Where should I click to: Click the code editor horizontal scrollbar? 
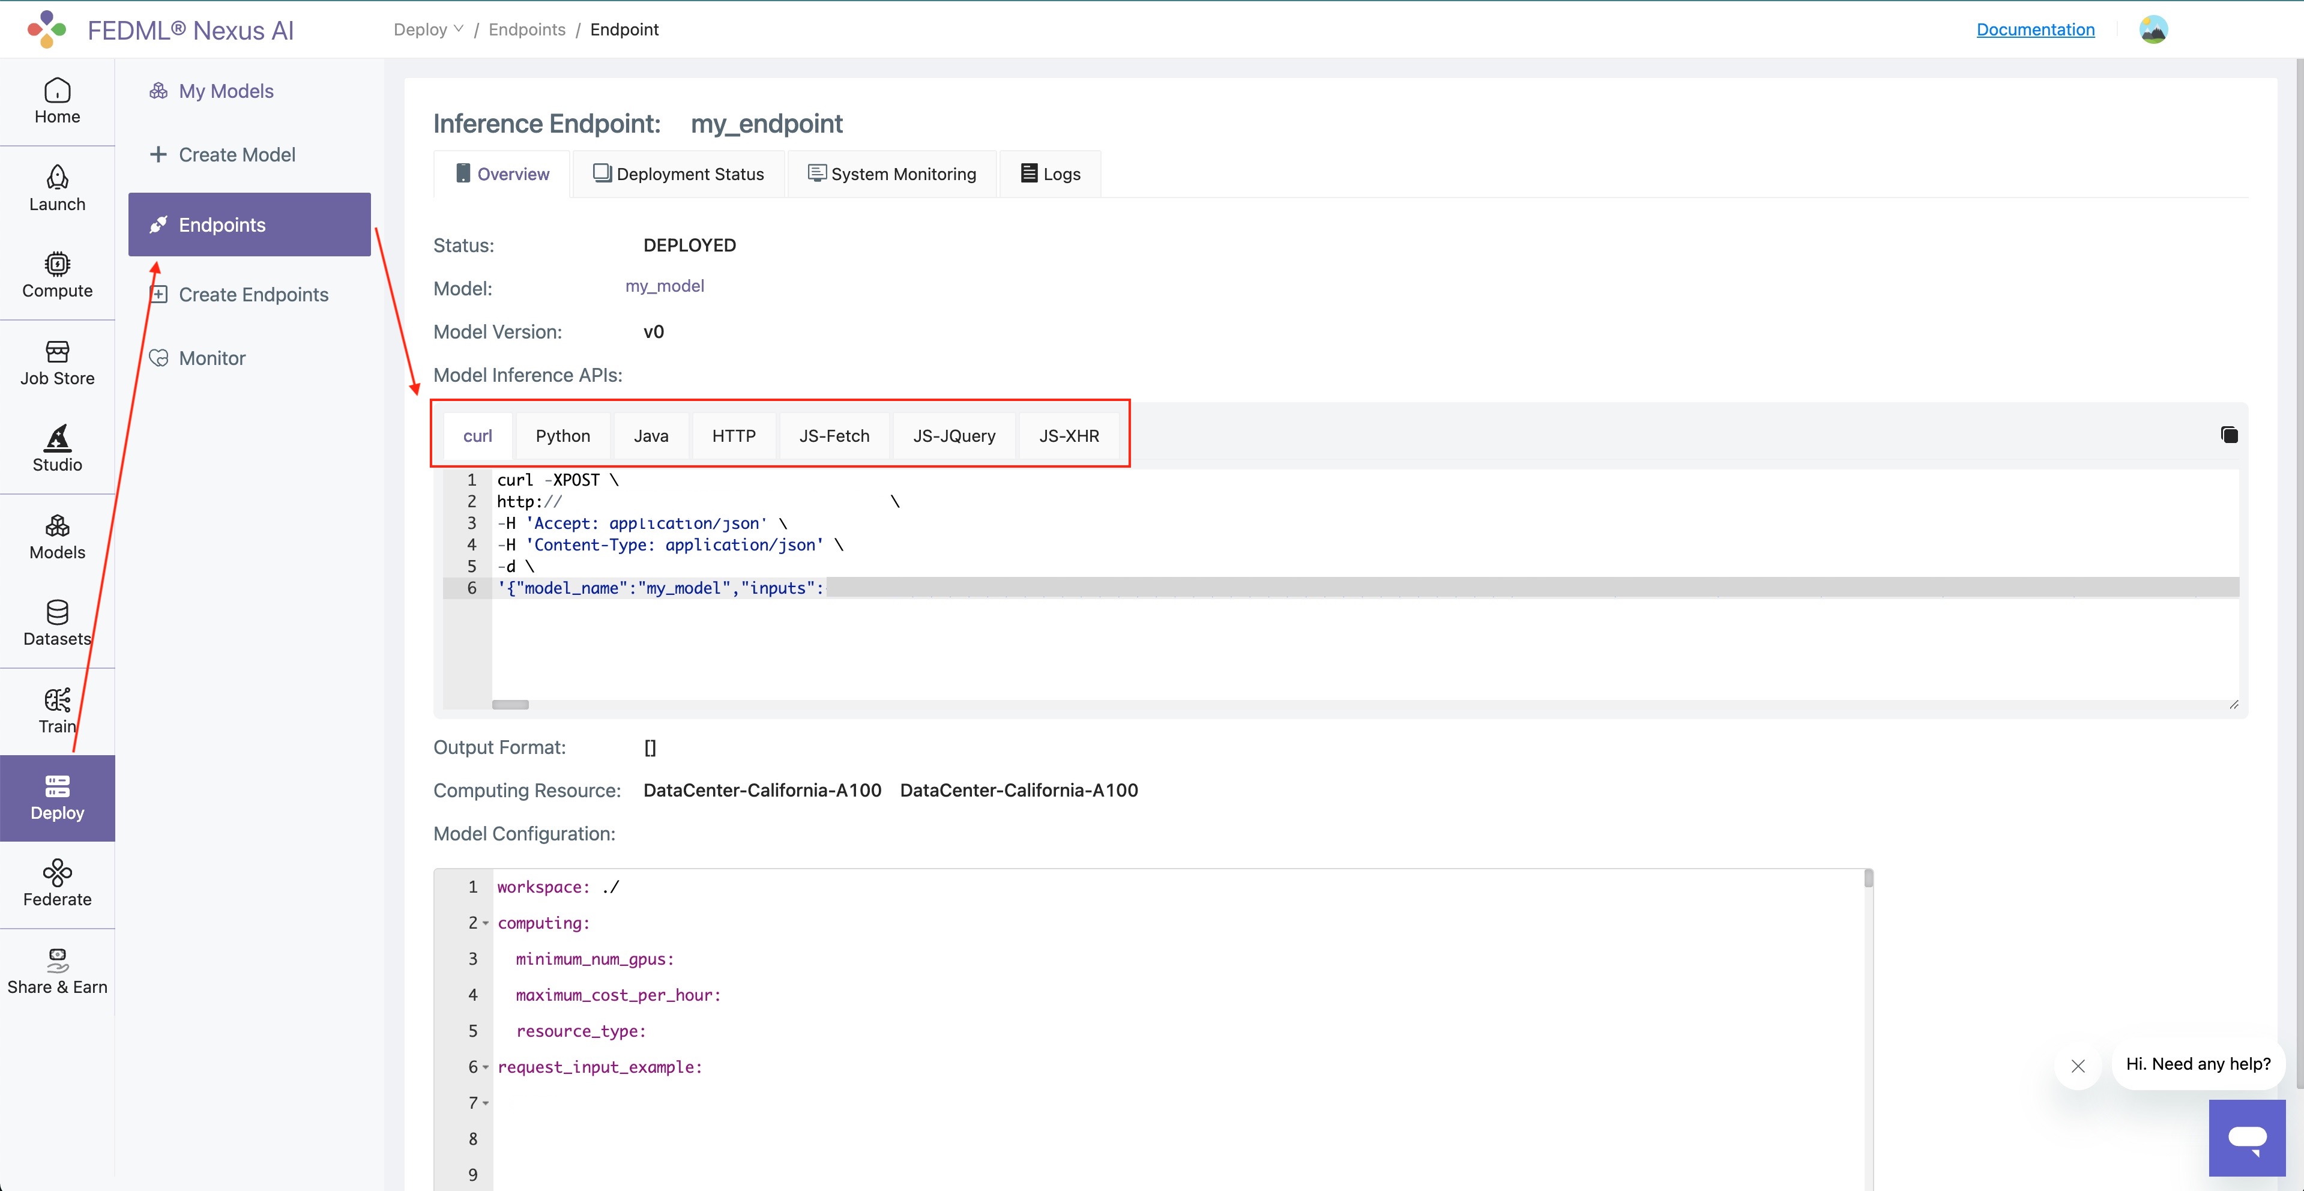click(510, 705)
